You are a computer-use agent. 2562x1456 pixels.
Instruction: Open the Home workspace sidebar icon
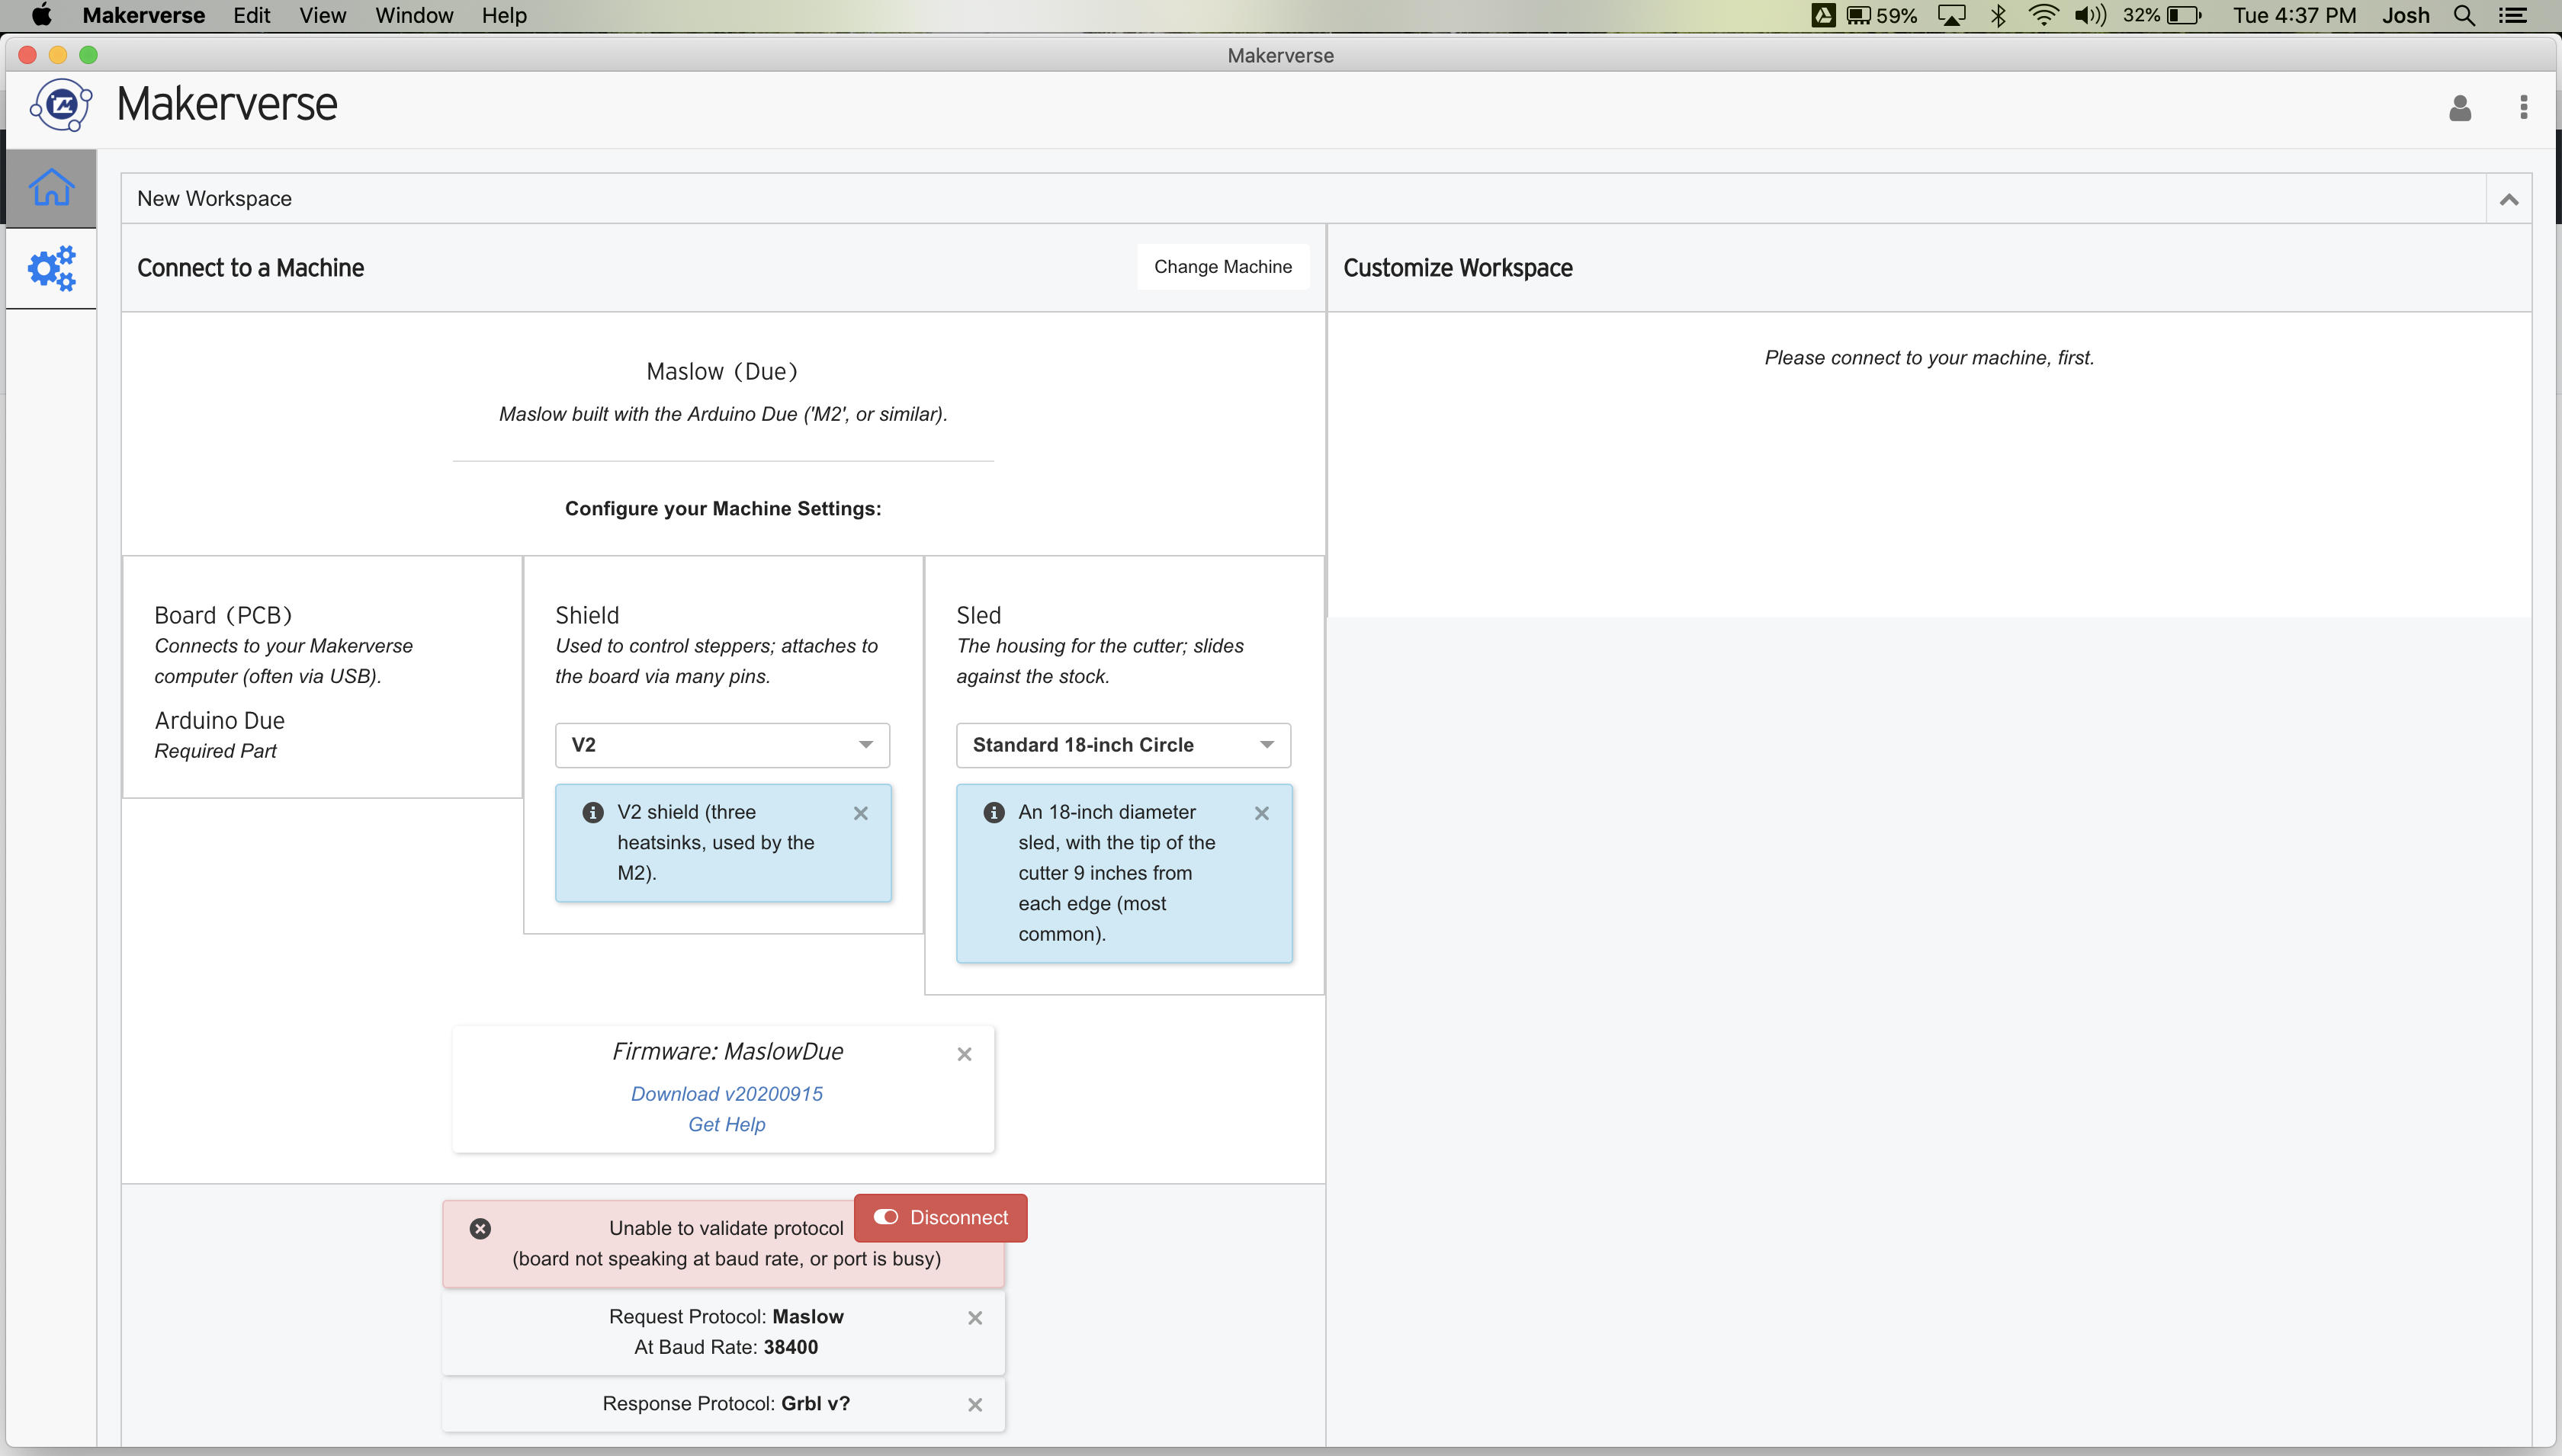[51, 186]
